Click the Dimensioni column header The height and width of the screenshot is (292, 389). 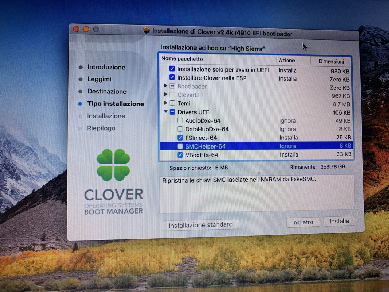click(x=331, y=61)
